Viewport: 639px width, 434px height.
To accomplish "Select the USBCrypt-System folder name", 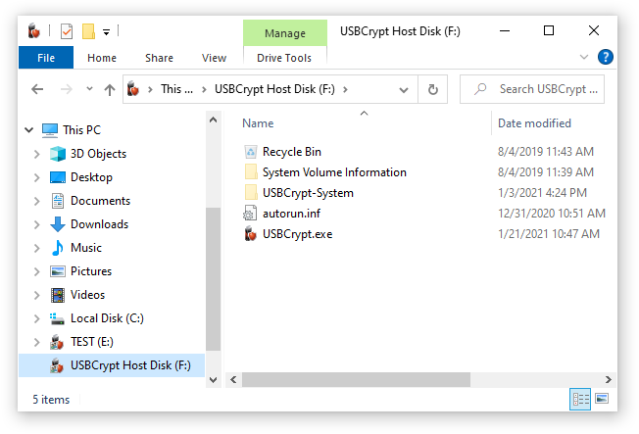I will click(308, 193).
